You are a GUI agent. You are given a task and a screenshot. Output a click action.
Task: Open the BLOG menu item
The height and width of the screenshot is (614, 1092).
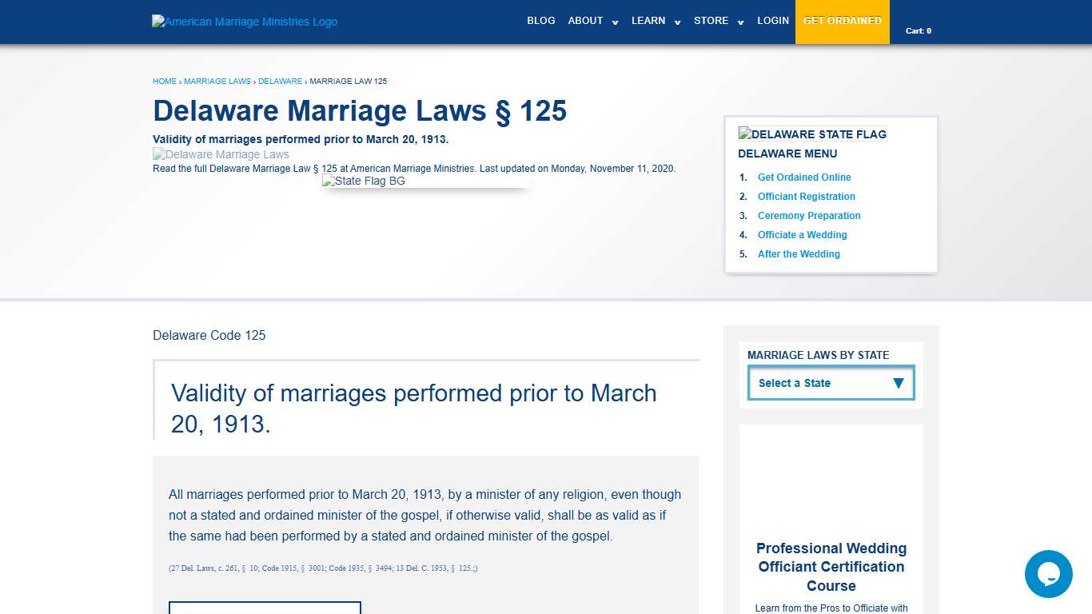[x=540, y=21]
